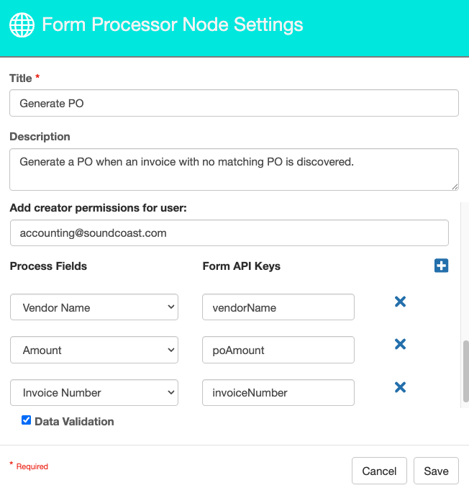Toggle the Data Validation checkbox
469x493 pixels.
point(27,420)
